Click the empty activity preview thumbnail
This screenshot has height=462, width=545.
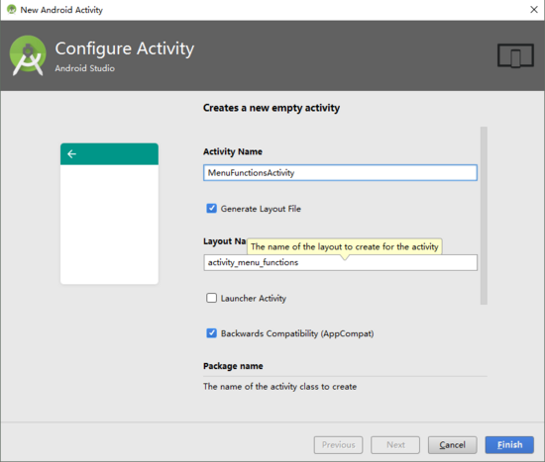point(109,214)
